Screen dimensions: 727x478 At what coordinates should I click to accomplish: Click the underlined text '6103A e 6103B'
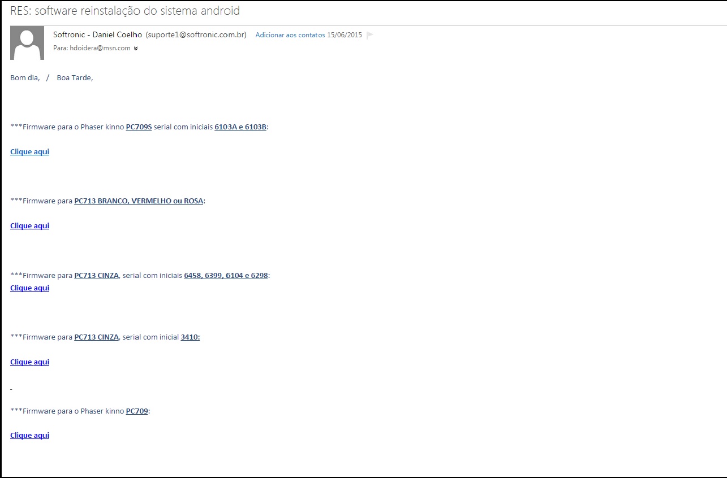240,127
